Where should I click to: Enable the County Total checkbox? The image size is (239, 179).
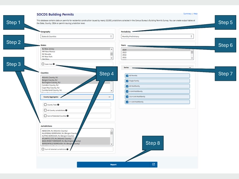[x=45, y=105]
